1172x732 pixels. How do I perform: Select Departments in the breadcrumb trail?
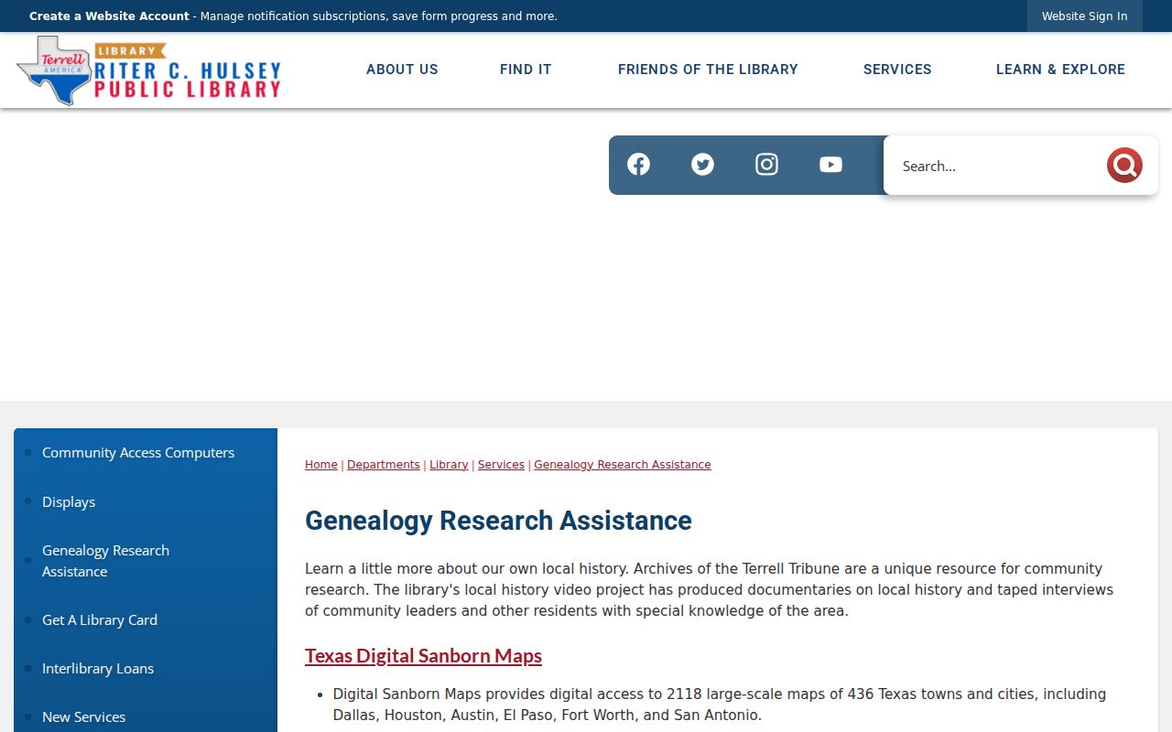pos(384,465)
